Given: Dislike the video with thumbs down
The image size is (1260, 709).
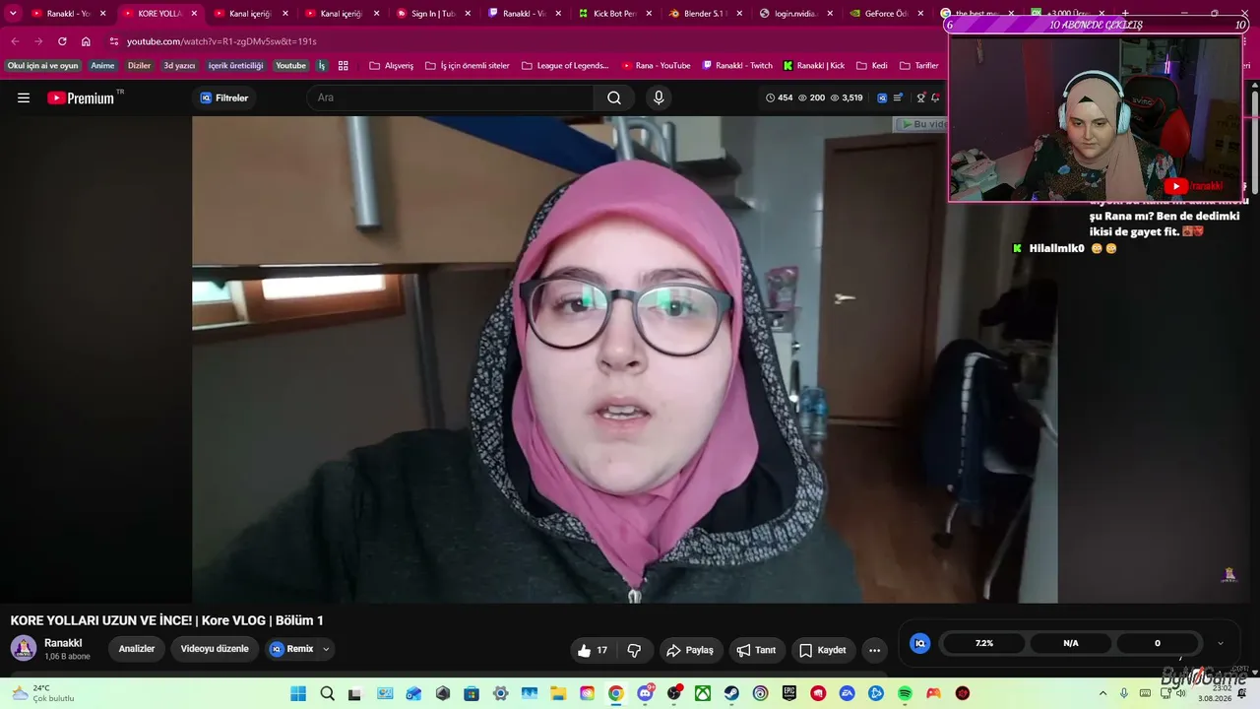Looking at the screenshot, I should pos(634,650).
